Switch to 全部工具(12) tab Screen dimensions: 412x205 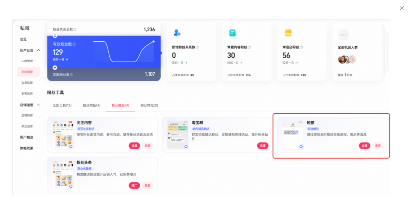coord(62,105)
